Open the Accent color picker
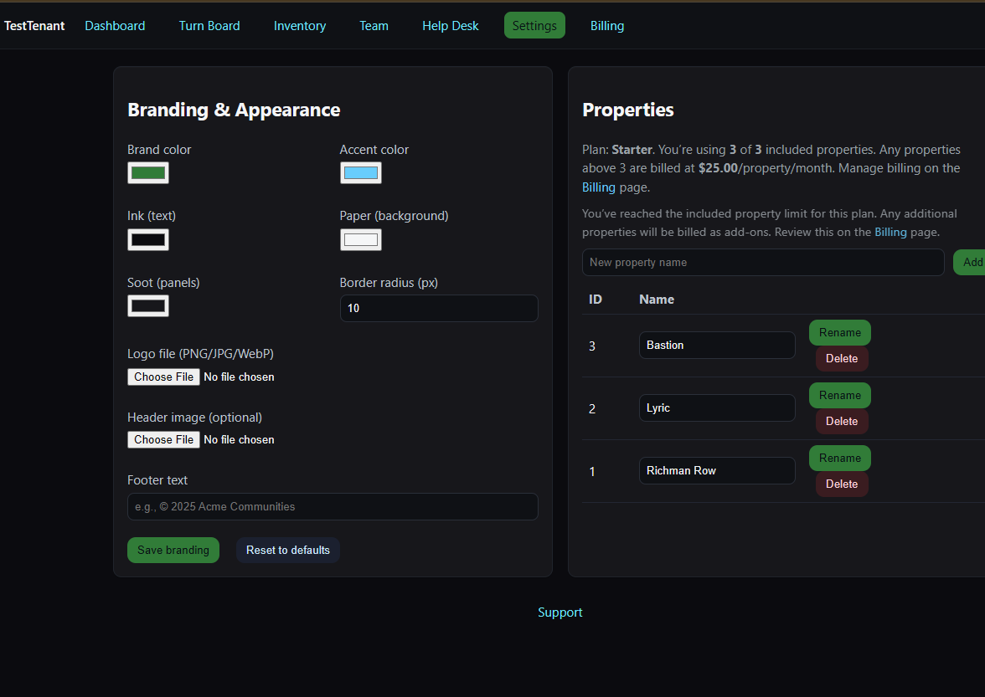Screen dimensions: 985x697 tap(360, 173)
